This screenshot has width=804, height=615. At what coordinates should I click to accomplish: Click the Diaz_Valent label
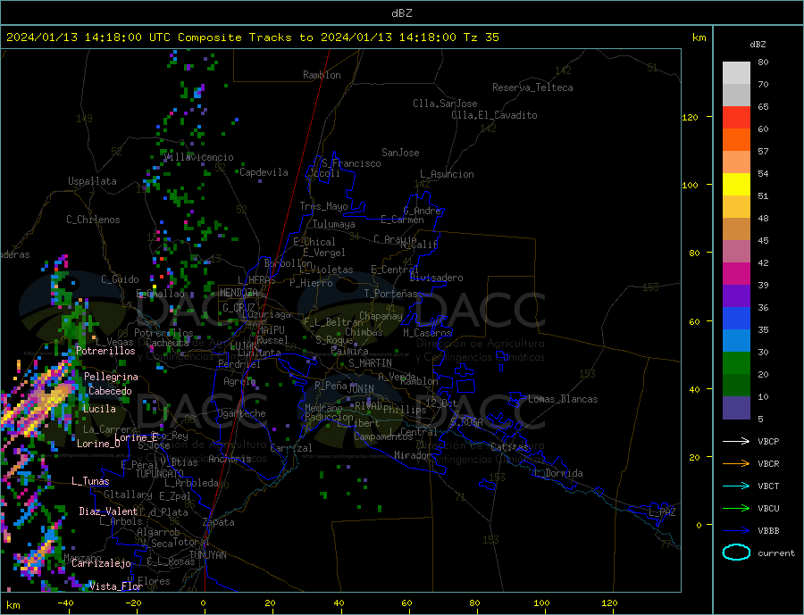pos(109,511)
